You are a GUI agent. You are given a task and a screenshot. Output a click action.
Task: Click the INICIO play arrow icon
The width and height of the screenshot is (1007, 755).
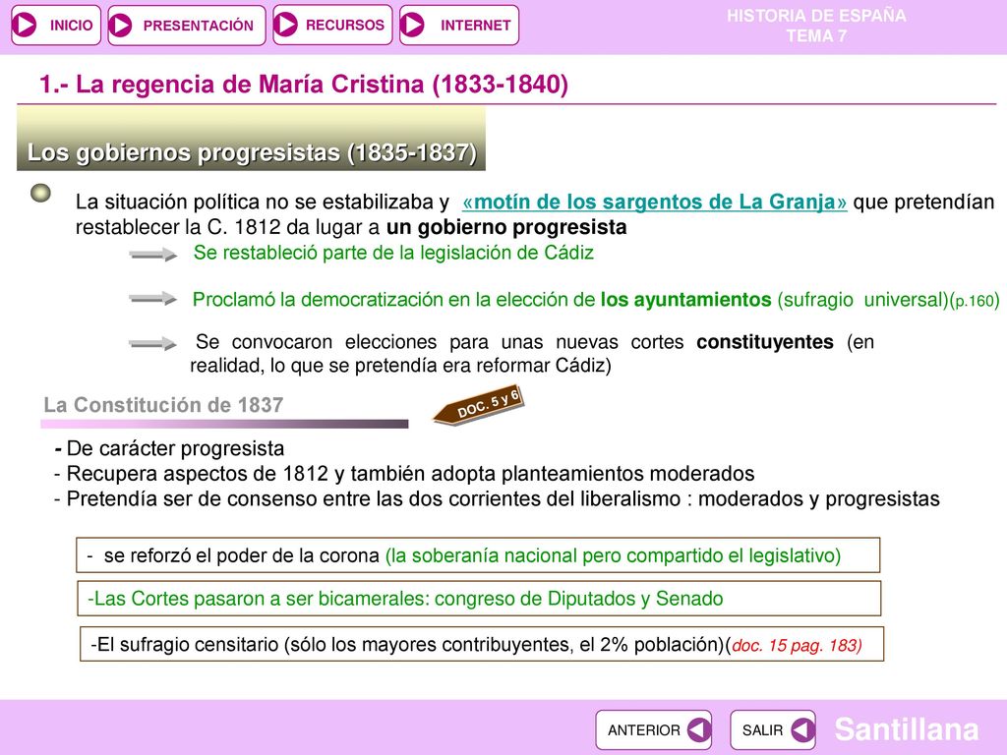pos(25,25)
